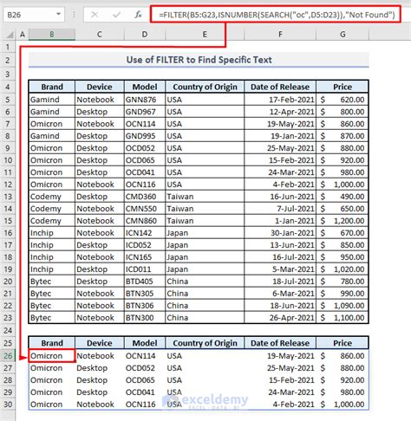Select the date cell 12-Apr-2021

280,112
